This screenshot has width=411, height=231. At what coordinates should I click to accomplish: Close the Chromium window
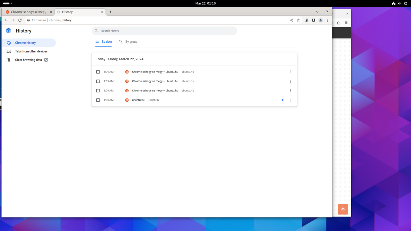[327, 11]
